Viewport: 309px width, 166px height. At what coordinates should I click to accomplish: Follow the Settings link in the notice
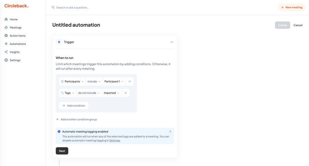pos(115,141)
